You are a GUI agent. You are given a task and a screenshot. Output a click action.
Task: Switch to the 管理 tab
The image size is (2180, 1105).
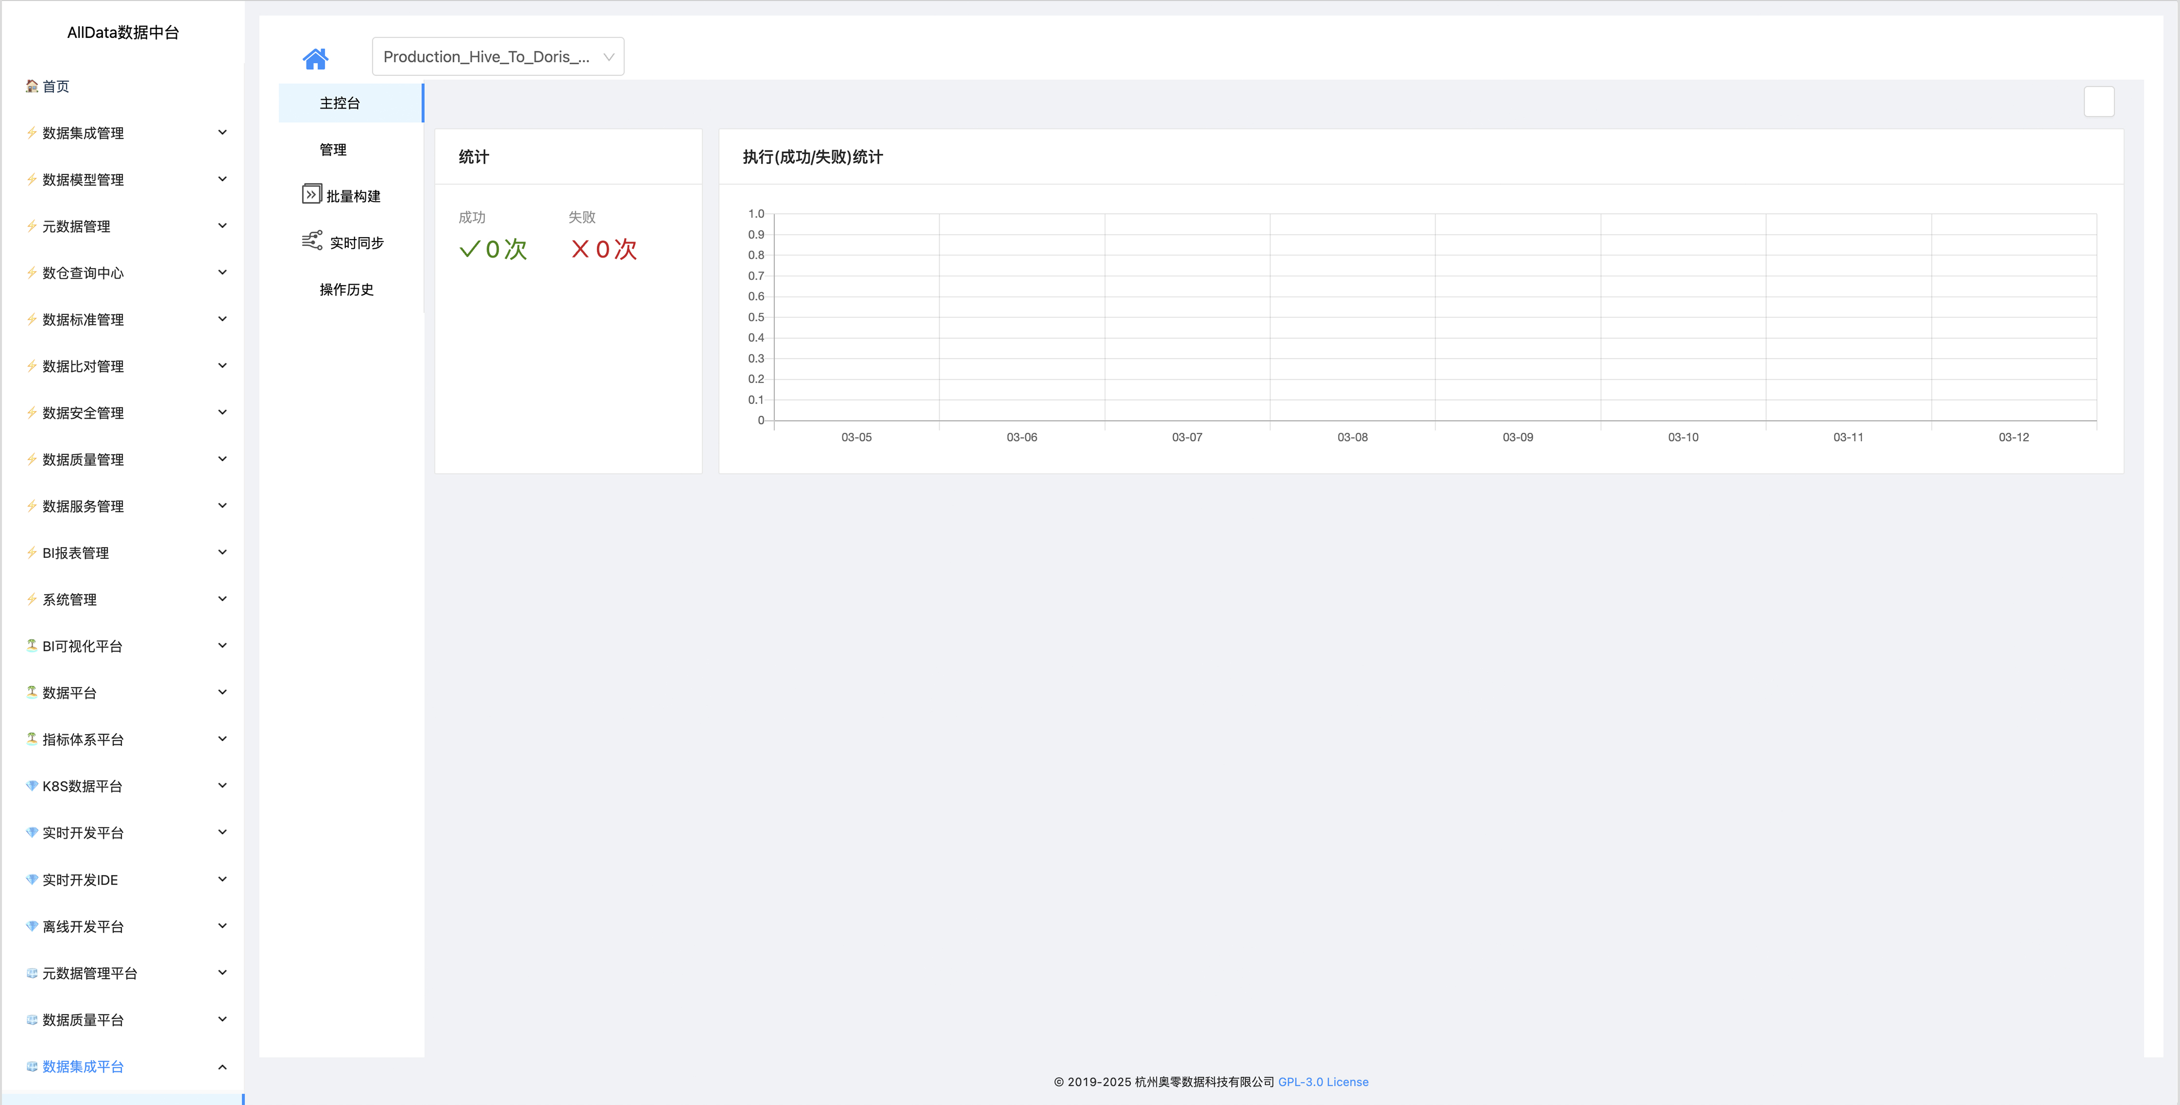pos(333,150)
